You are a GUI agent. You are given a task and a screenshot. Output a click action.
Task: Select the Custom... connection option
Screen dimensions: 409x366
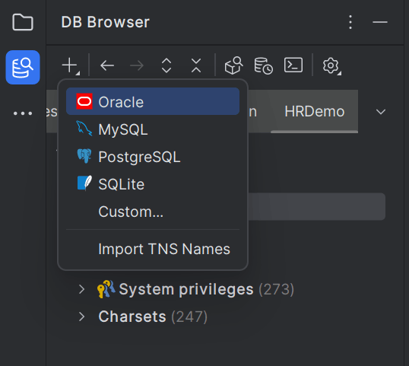pyautogui.click(x=153, y=212)
